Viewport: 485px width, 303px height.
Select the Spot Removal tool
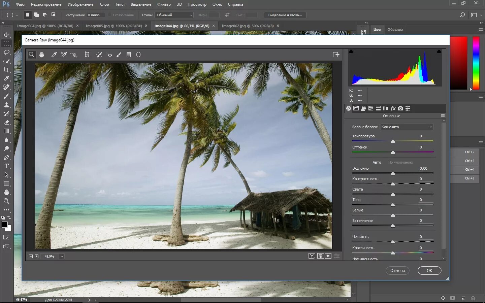pyautogui.click(x=99, y=55)
